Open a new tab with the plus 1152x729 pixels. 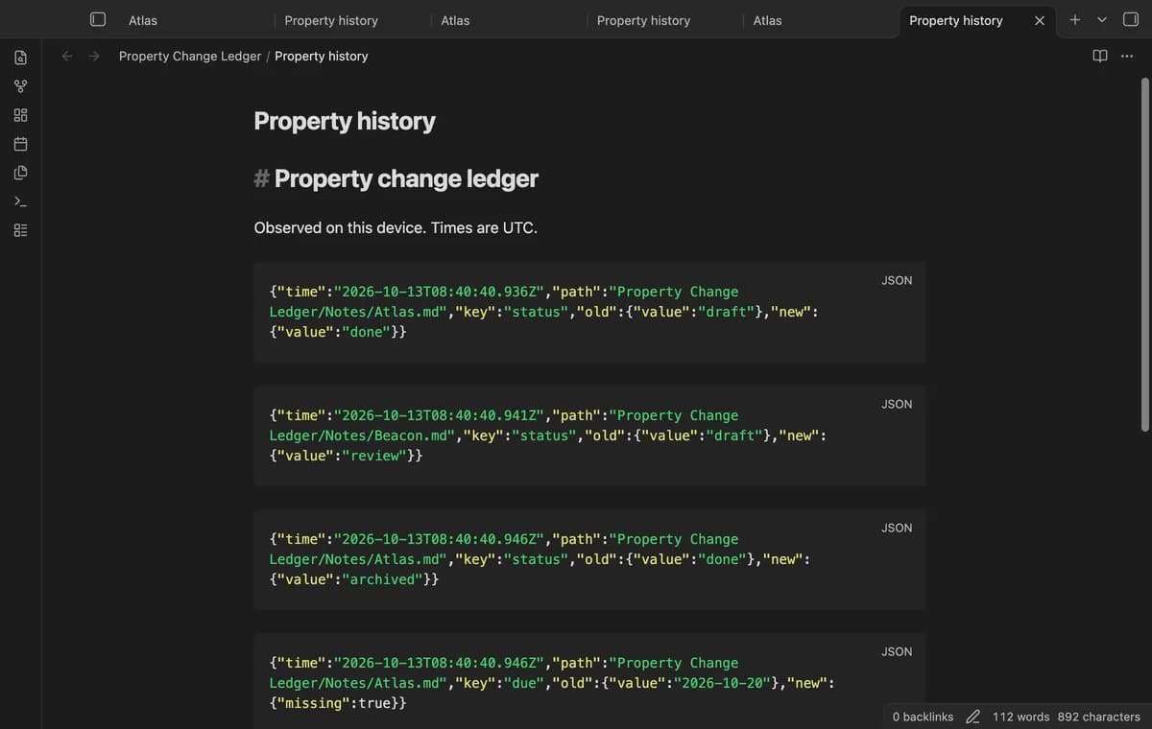coord(1075,19)
